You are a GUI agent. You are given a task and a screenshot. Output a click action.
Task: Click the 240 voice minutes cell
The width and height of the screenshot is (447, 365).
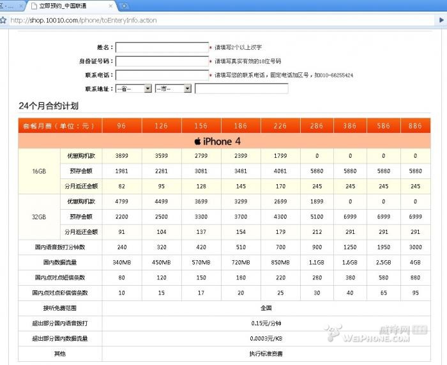pyautogui.click(x=122, y=247)
